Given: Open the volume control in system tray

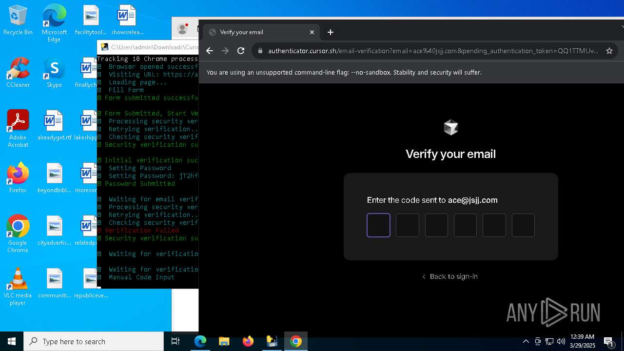Looking at the screenshot, I should click(561, 341).
